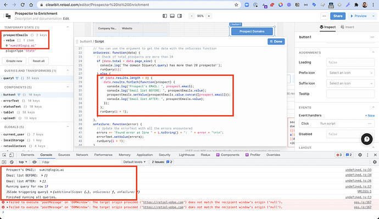Click the Prospect Domains canvas button

click(252, 31)
